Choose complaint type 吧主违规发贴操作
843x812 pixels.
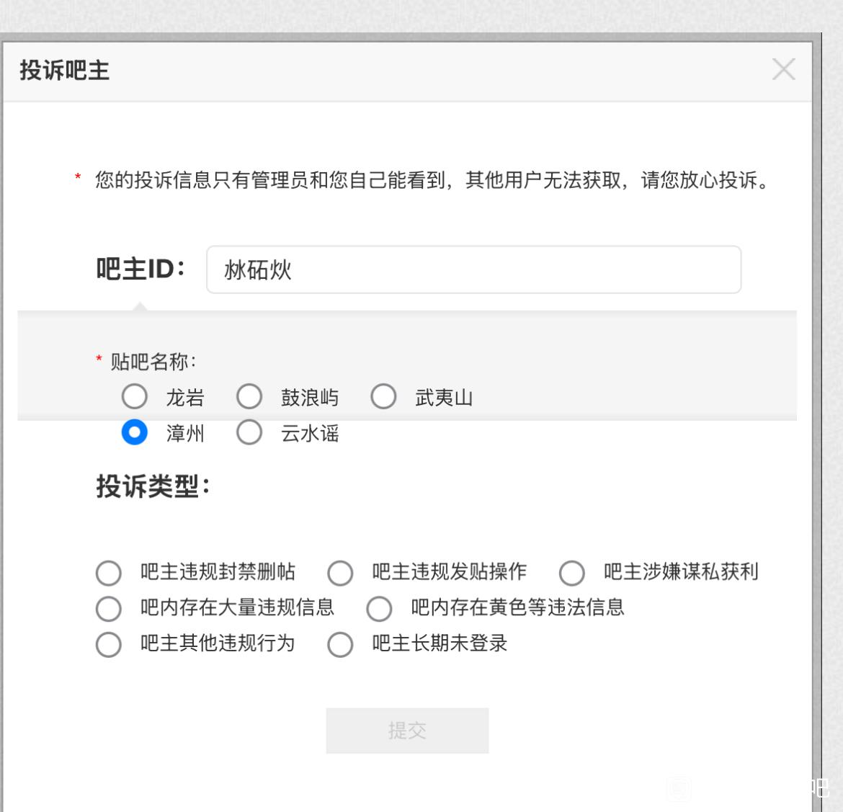pos(340,573)
